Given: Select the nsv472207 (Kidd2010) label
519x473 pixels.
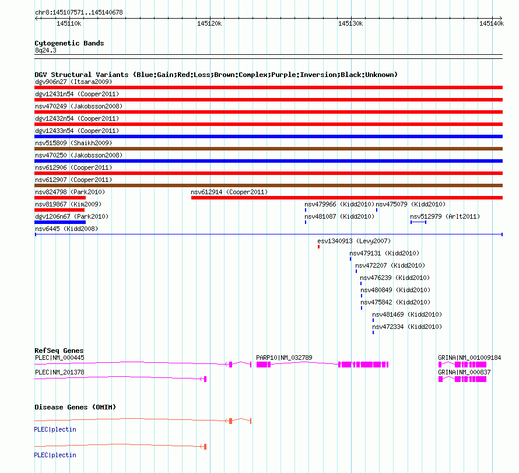Looking at the screenshot, I should 390,265.
